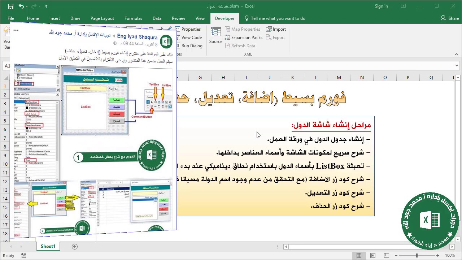Select column M header
The image size is (462, 260).
[x=339, y=77]
